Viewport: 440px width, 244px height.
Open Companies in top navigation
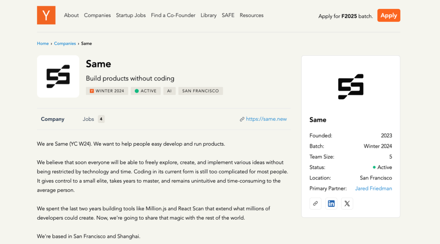tap(97, 15)
